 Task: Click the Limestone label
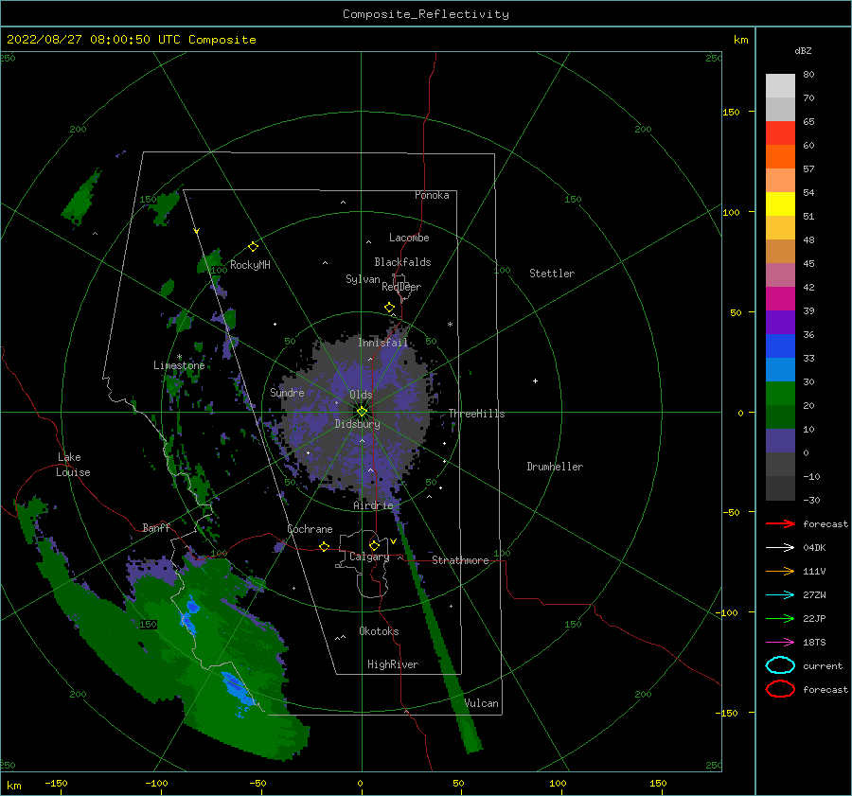pyautogui.click(x=179, y=365)
